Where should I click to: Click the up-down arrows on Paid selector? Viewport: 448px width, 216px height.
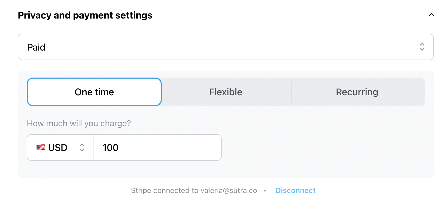(x=422, y=47)
